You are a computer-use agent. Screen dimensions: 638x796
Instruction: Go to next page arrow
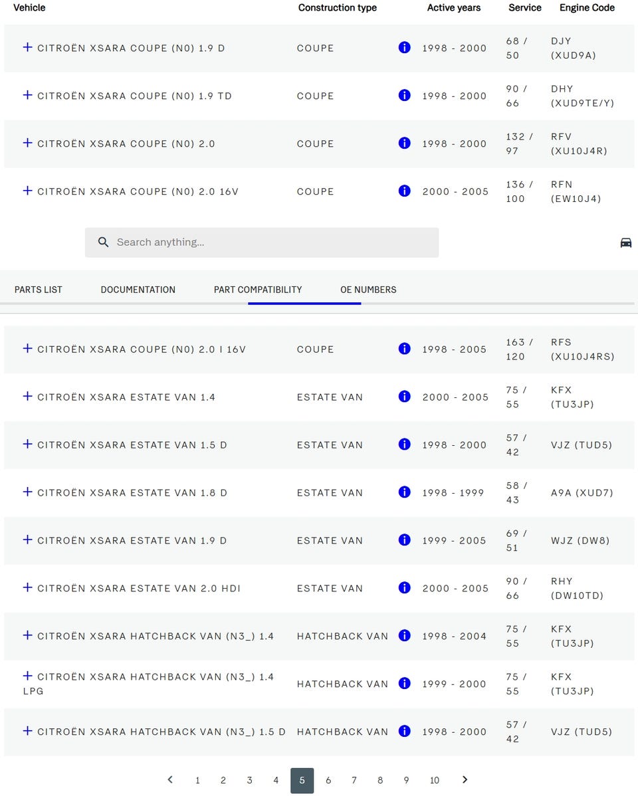(x=465, y=779)
